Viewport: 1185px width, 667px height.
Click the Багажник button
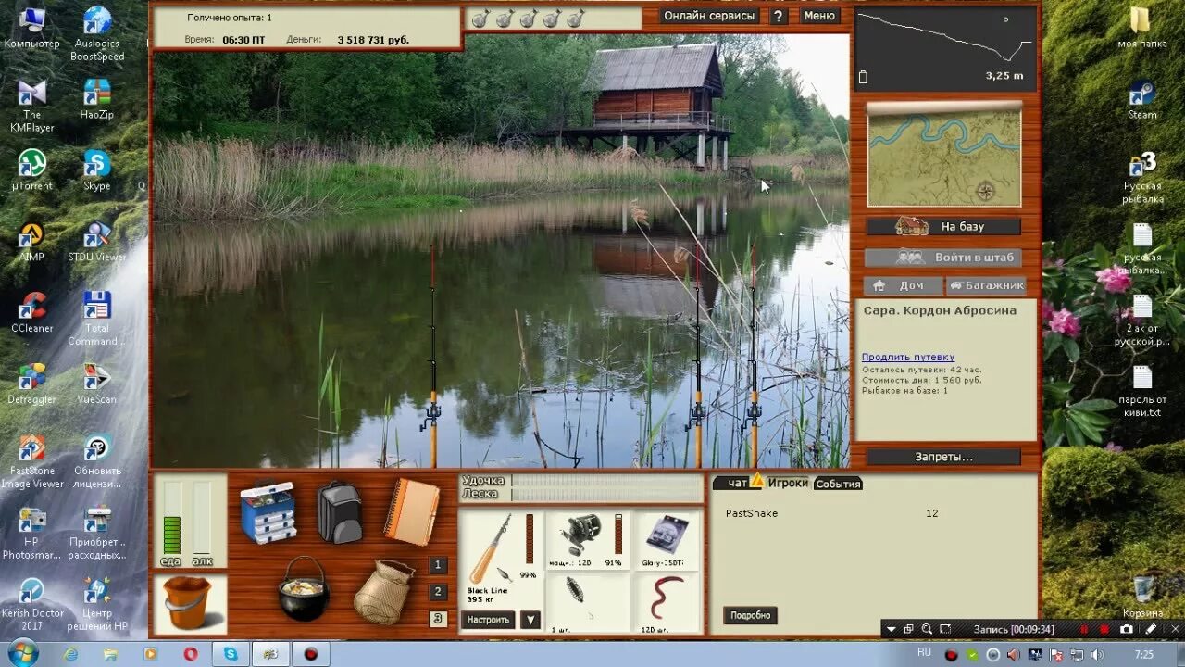[986, 286]
